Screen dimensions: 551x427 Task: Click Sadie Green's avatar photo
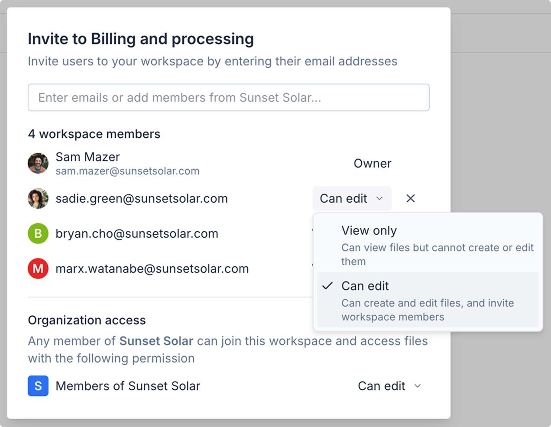click(38, 198)
